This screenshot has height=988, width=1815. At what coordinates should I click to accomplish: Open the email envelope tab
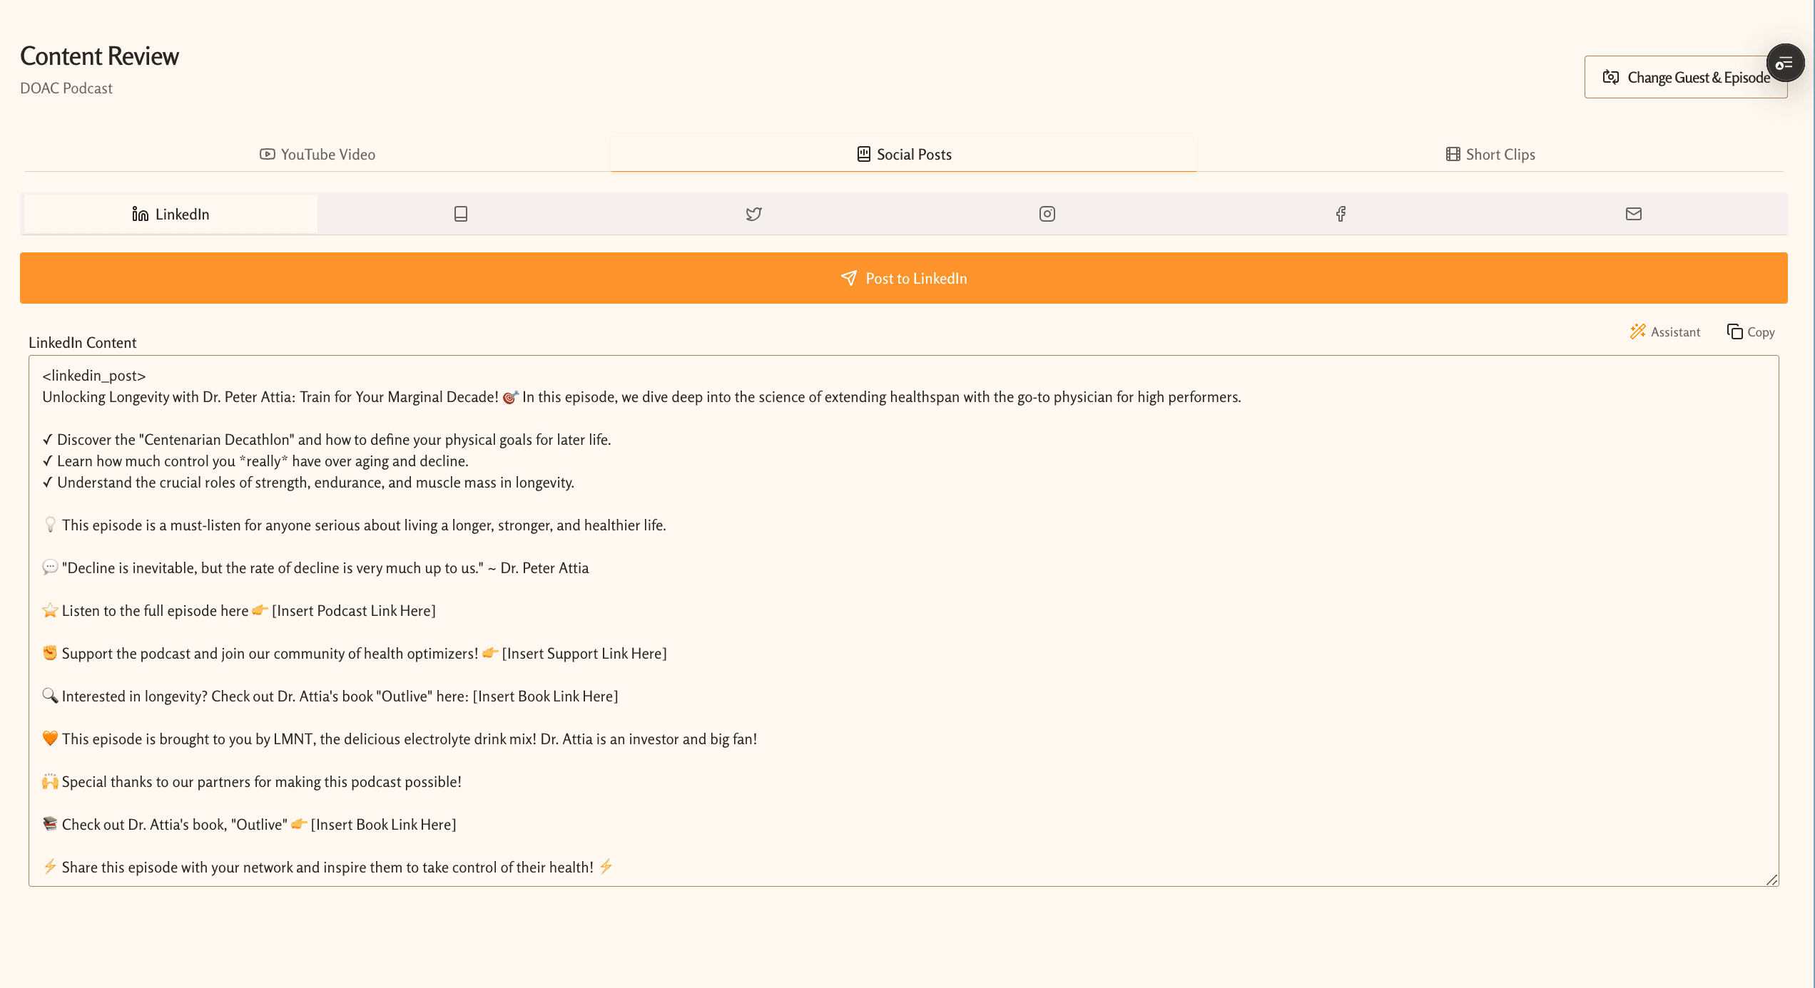coord(1634,214)
